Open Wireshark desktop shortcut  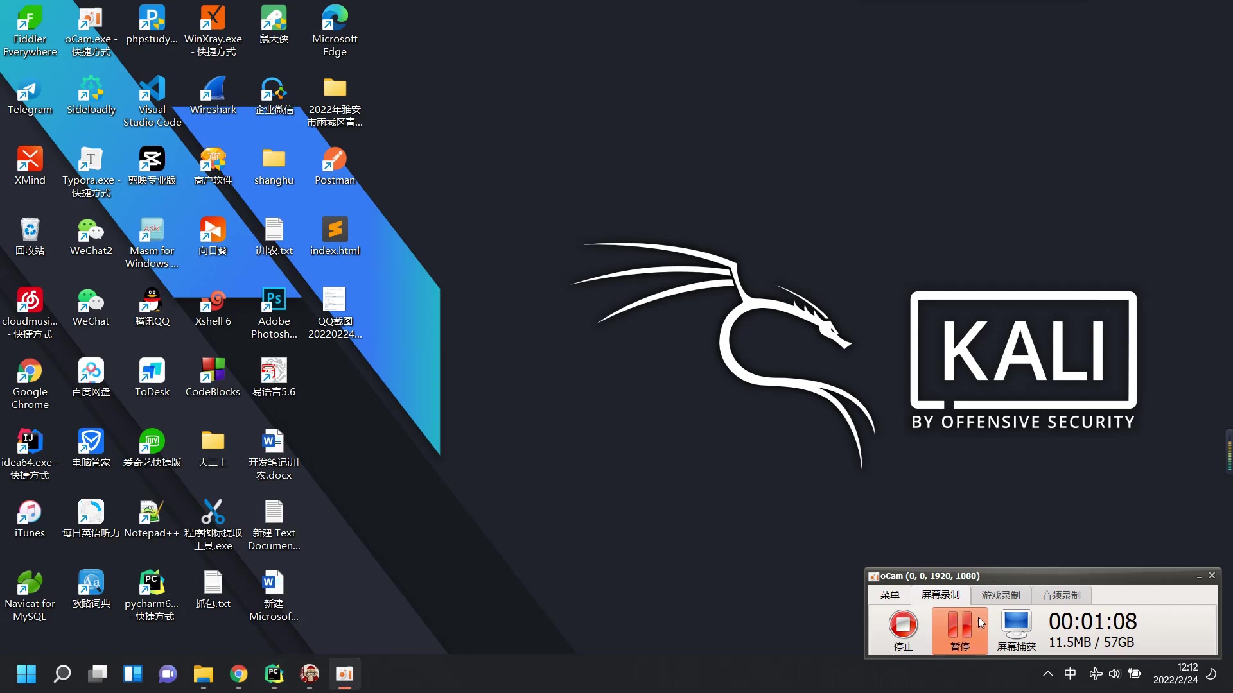[x=213, y=95]
